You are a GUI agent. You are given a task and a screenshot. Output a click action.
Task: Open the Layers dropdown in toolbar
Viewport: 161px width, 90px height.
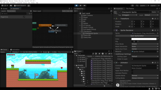144,5
